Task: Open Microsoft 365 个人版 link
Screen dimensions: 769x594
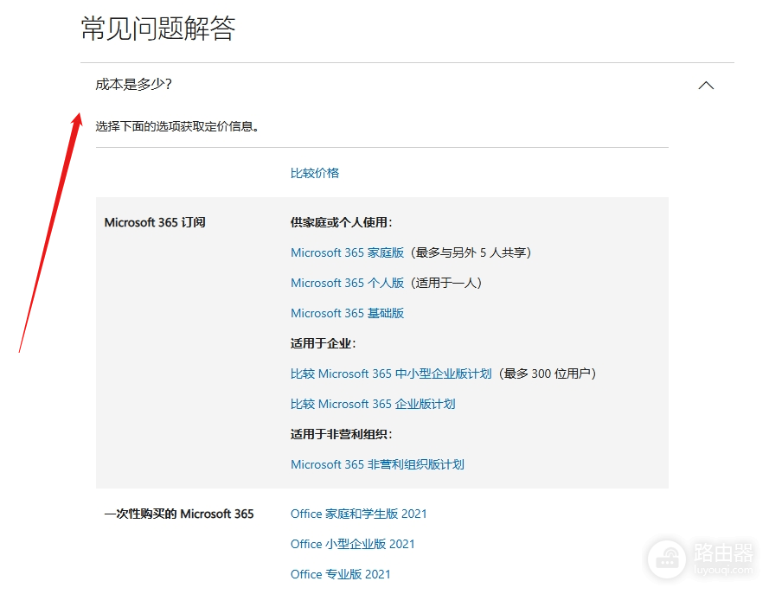Action: tap(347, 283)
